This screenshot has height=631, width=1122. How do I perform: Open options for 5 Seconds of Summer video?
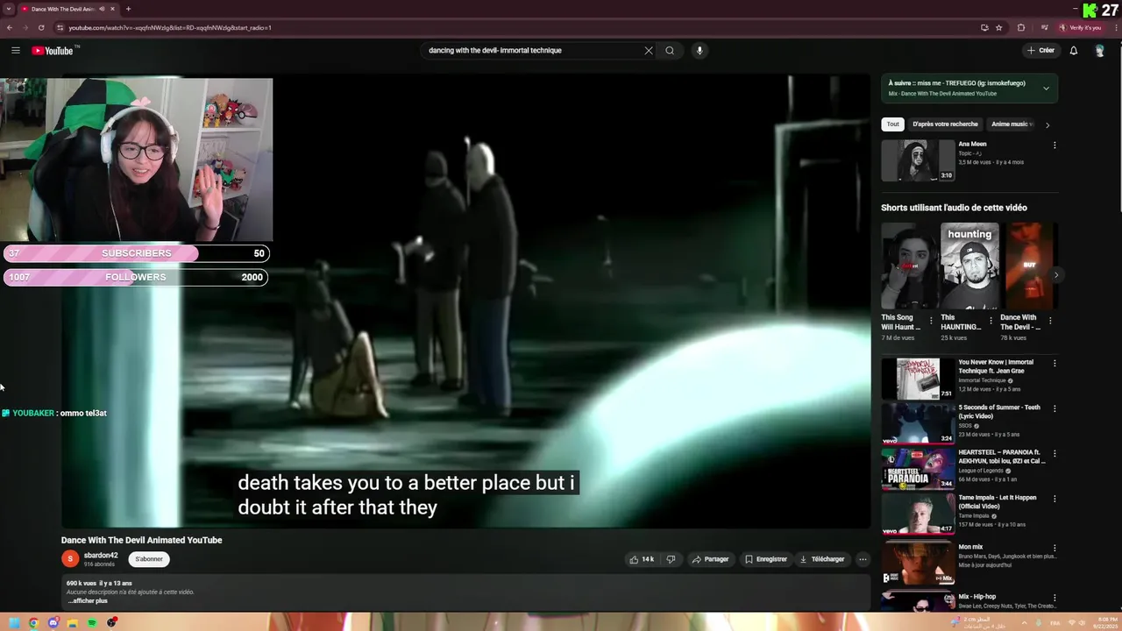[x=1055, y=409]
